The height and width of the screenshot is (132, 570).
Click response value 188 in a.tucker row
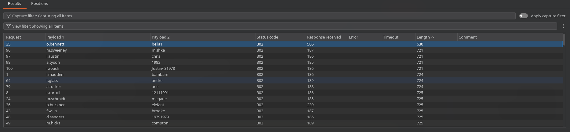[310, 86]
